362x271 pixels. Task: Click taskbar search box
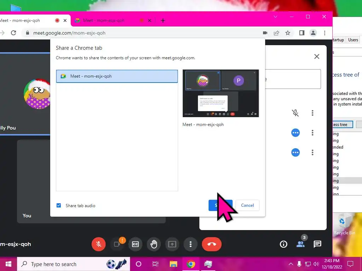pyautogui.click(x=74, y=264)
